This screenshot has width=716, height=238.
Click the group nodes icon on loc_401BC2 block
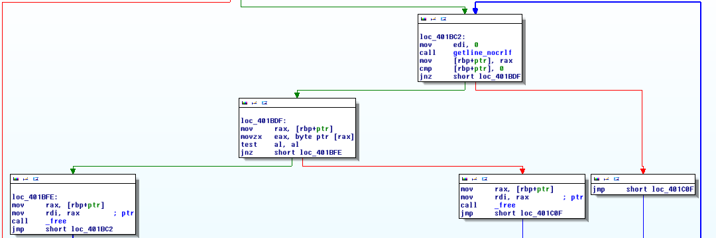pos(444,19)
